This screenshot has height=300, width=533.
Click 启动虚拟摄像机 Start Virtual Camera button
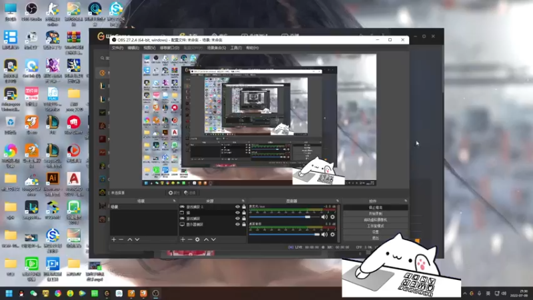[x=375, y=220]
